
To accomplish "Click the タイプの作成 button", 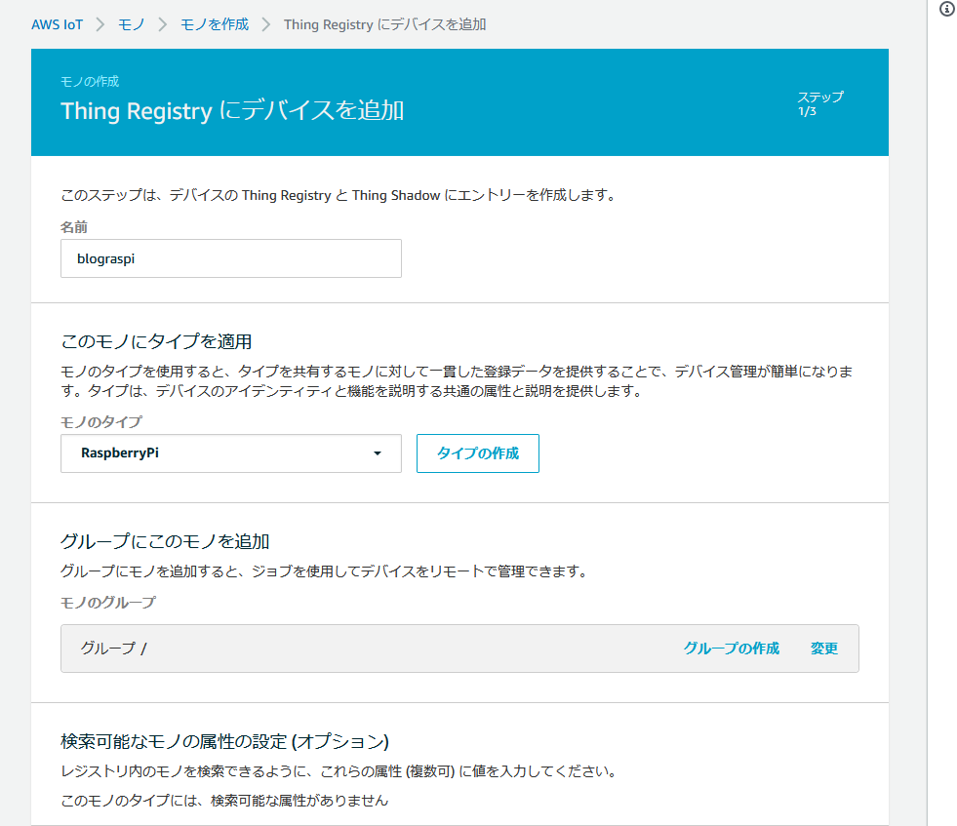I will [478, 453].
